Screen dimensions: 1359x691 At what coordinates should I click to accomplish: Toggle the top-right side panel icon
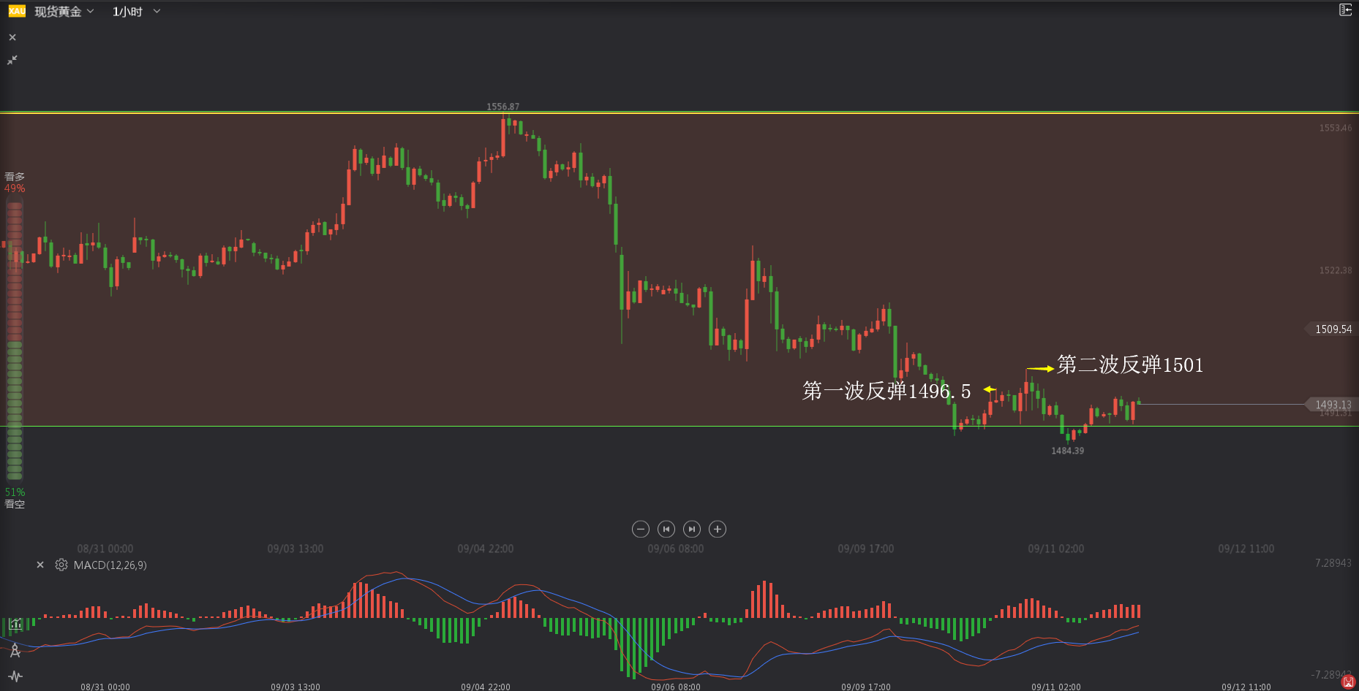[x=1345, y=9]
